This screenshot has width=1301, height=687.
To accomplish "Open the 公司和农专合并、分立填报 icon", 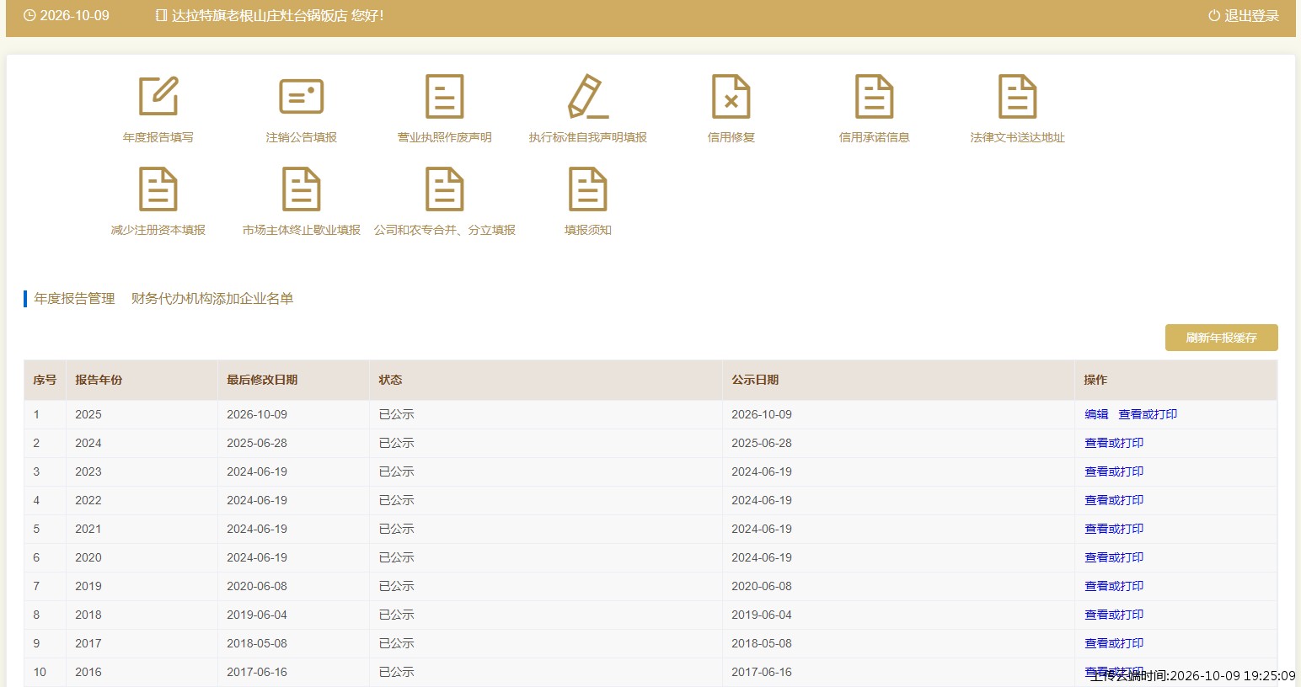I will [445, 189].
